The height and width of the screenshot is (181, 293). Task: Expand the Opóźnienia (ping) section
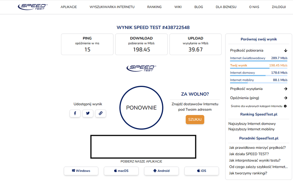(285, 98)
